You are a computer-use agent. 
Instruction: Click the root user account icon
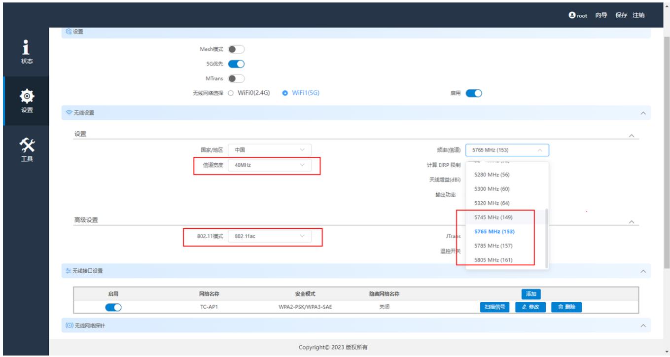coord(572,15)
